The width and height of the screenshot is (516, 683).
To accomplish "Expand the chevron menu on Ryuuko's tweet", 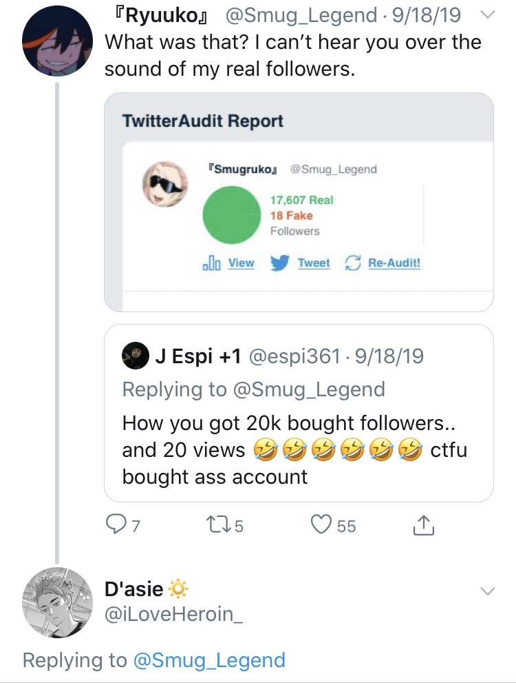I will [x=488, y=15].
